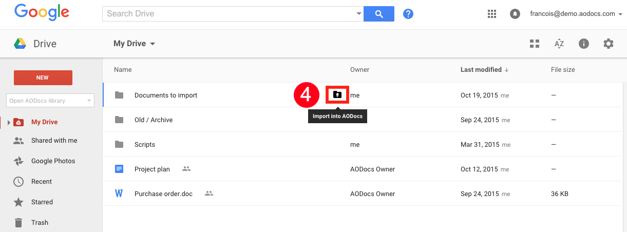The image size is (627, 232).
Task: Show the view details info panel
Action: coord(583,44)
